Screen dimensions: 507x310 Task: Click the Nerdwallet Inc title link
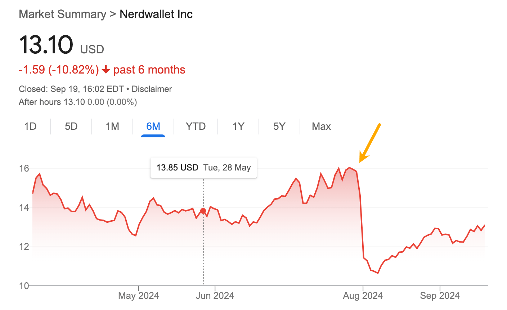(156, 14)
